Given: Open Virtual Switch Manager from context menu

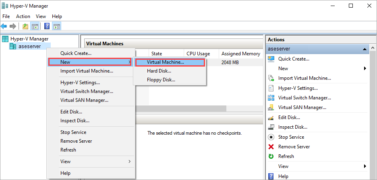Looking at the screenshot, I should [x=90, y=91].
